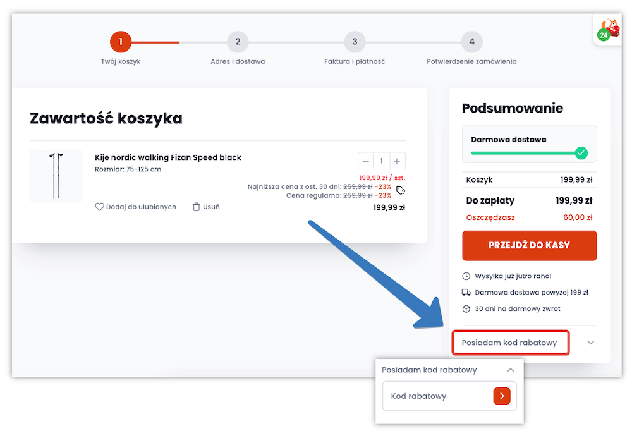Click the 'PRZEJDŹ DO KASY' button

pos(529,245)
